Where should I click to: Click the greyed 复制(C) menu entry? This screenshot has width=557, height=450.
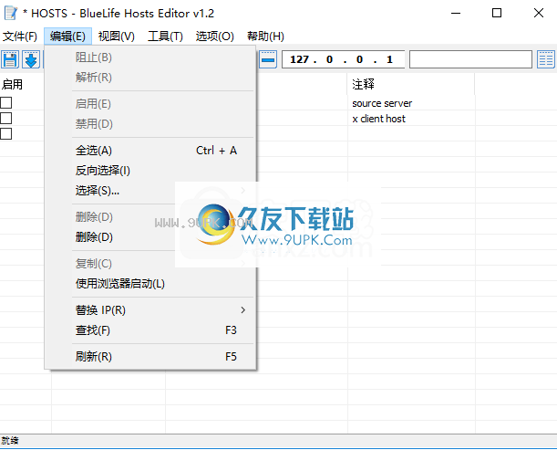[150, 264]
